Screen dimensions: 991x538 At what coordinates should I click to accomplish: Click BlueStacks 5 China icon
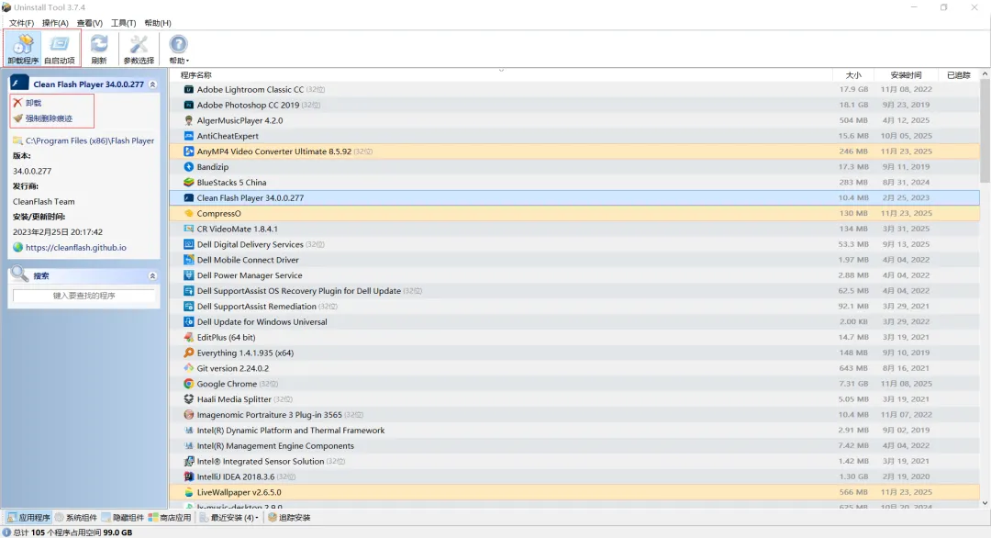point(188,182)
